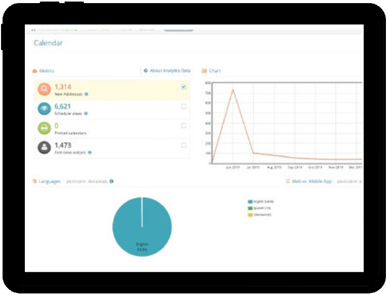Open the About Analytics Data link
This screenshot has width=388, height=295.
167,71
